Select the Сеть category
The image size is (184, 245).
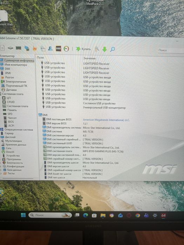tap(8, 148)
